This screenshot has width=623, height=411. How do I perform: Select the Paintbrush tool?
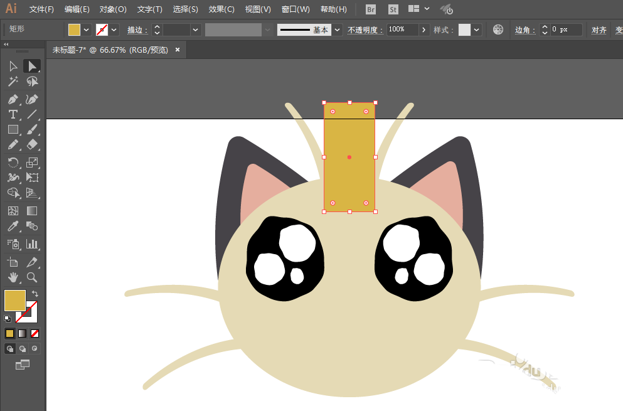32,130
